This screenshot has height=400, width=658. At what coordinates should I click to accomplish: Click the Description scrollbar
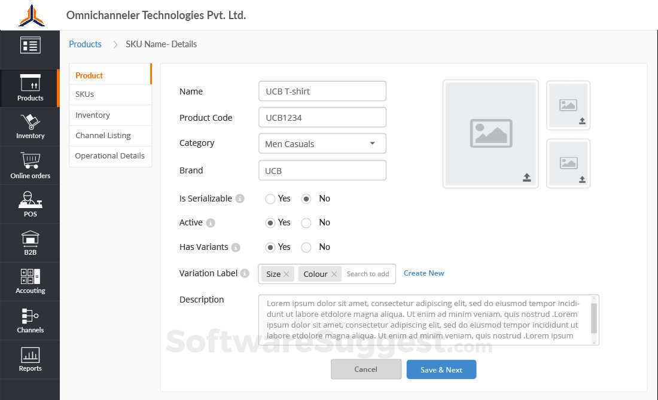coord(593,319)
